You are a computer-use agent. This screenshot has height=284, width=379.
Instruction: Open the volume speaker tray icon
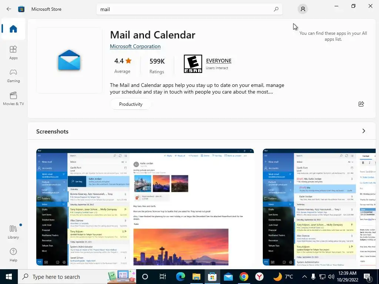[331, 277]
